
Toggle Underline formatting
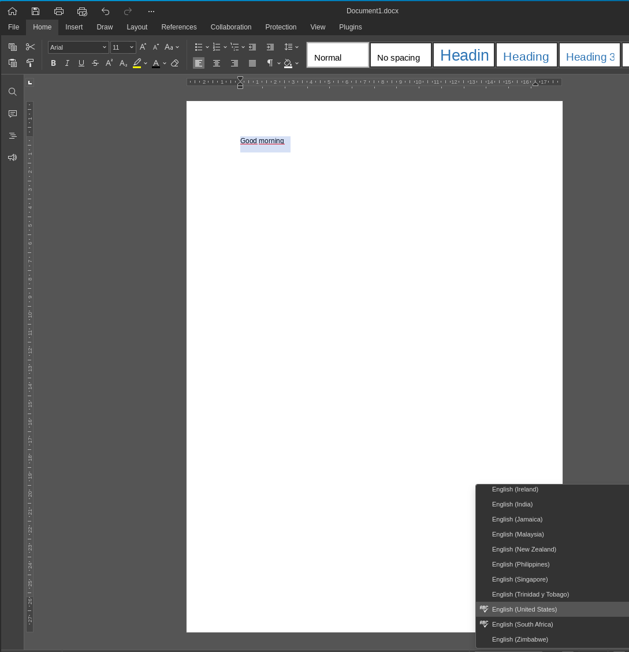click(x=81, y=63)
